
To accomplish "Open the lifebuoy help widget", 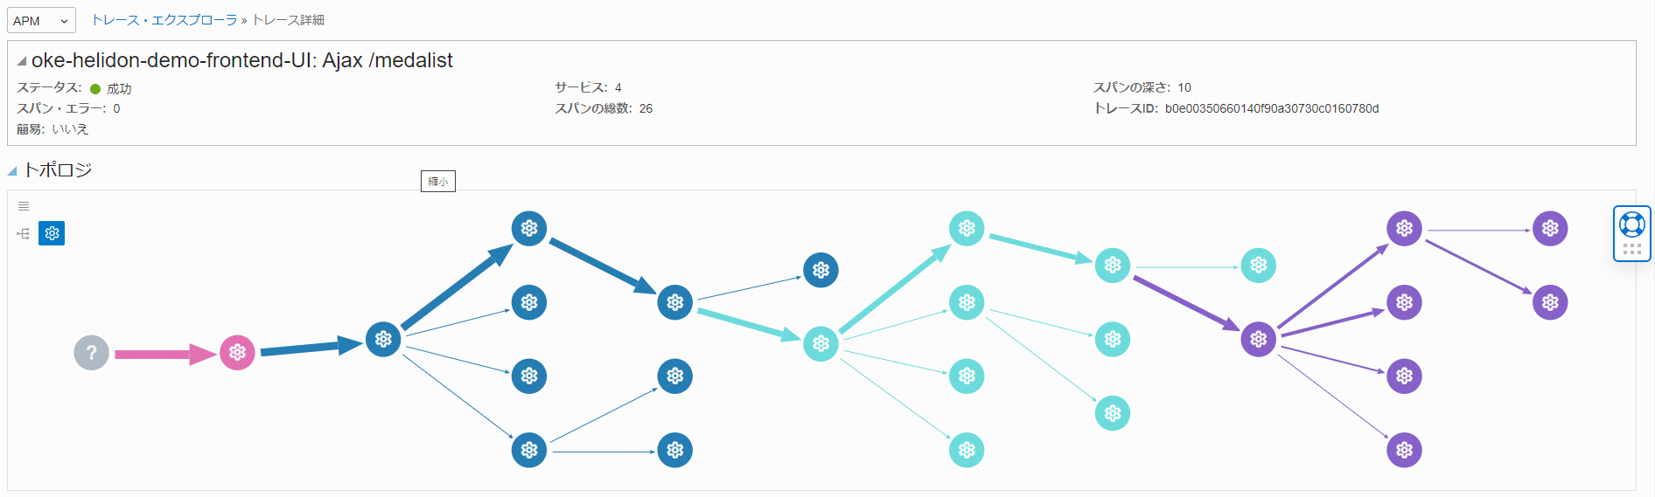I will pyautogui.click(x=1631, y=224).
